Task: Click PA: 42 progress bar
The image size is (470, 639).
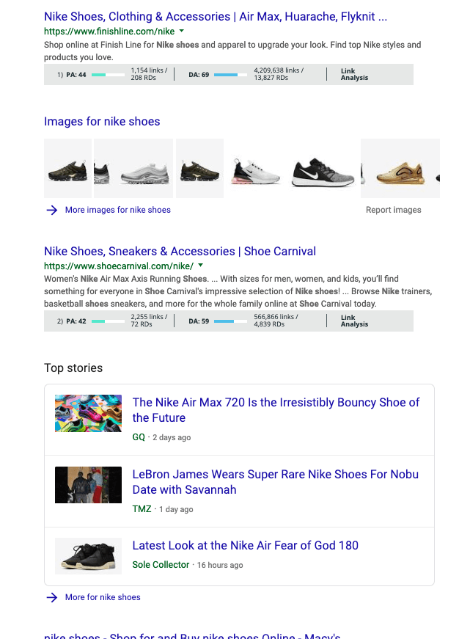Action: (x=108, y=321)
